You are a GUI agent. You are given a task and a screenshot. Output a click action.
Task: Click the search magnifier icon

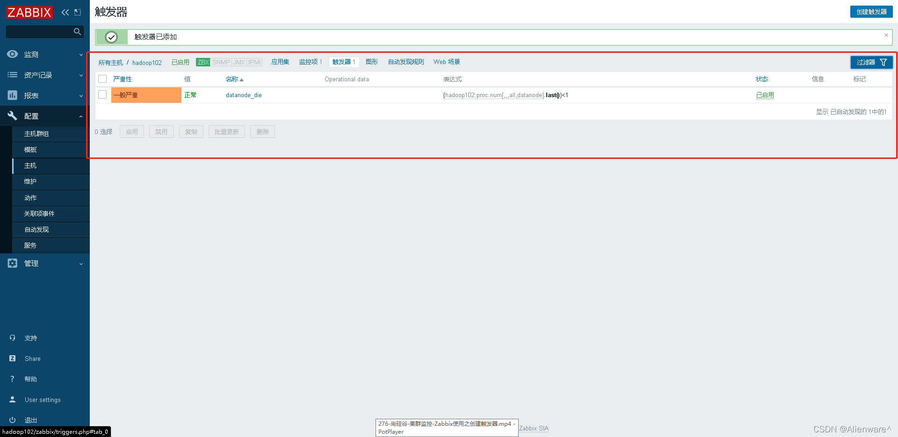pos(78,31)
